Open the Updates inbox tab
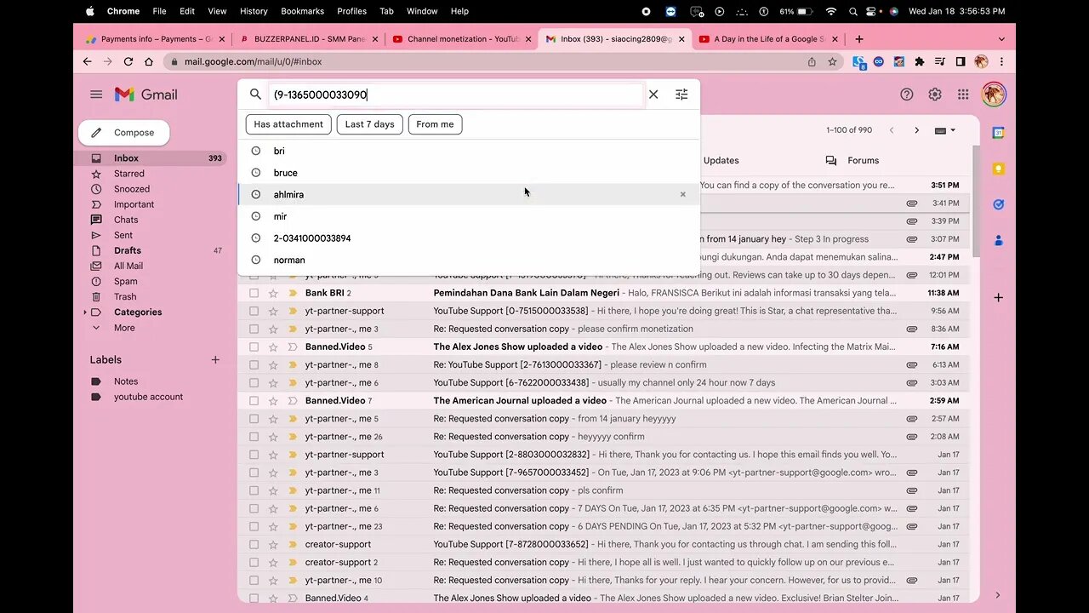1089x613 pixels. coord(721,160)
